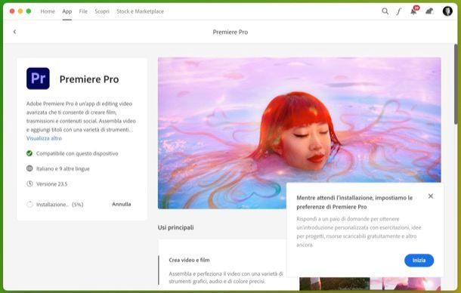
Task: Cancel installation with Annulla
Action: (122, 204)
